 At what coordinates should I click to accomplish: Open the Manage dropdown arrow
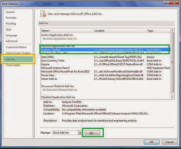pyautogui.click(x=80, y=133)
